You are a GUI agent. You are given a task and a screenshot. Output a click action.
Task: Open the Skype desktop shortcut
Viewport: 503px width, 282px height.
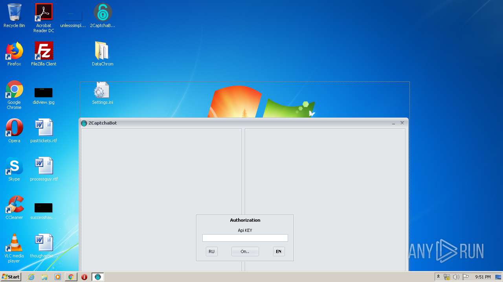coord(14,169)
